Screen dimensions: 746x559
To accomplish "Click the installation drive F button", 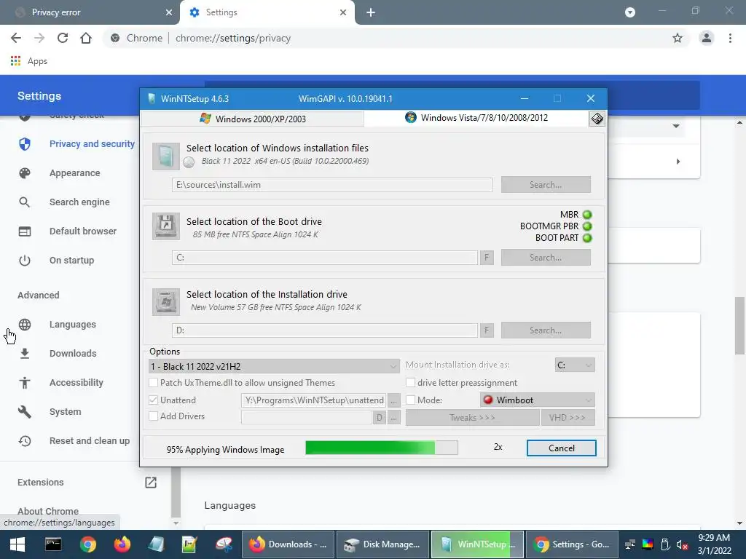I will 486,330.
